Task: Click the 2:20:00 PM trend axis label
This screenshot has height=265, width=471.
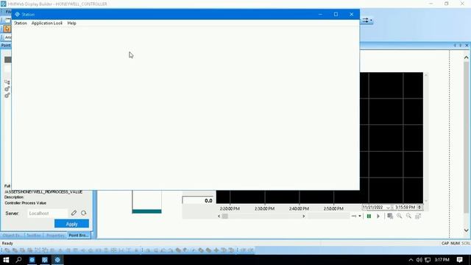Action: (230, 208)
